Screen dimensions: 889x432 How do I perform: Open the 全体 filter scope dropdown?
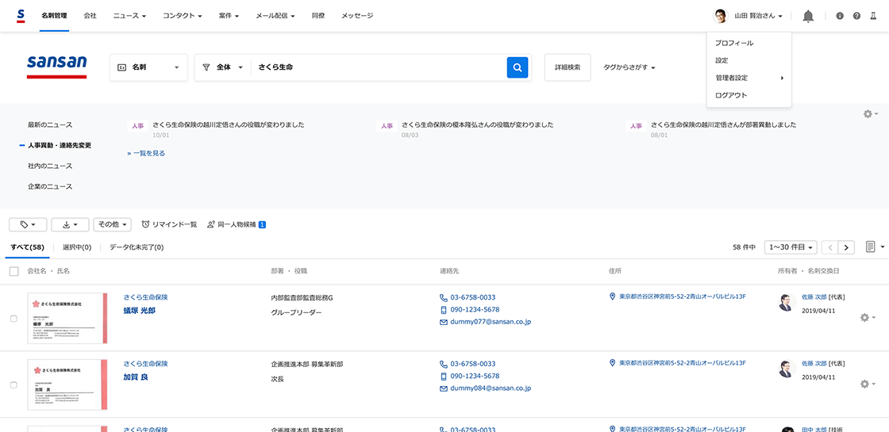(x=223, y=67)
